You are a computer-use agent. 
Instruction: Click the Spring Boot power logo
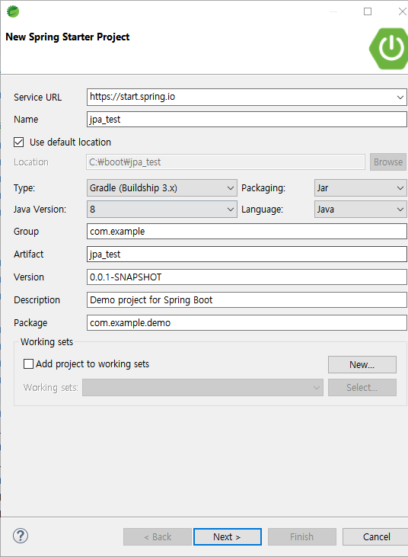point(389,49)
